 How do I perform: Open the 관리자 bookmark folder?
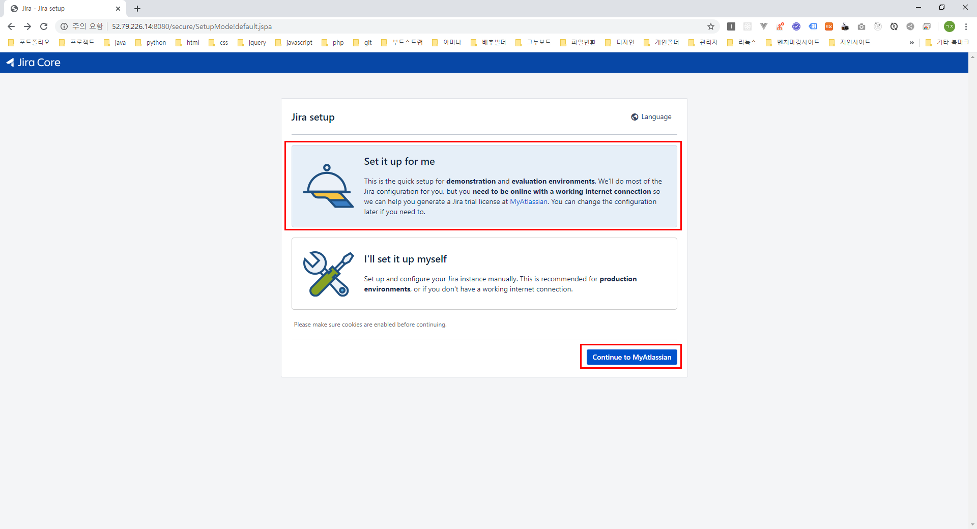coord(703,43)
